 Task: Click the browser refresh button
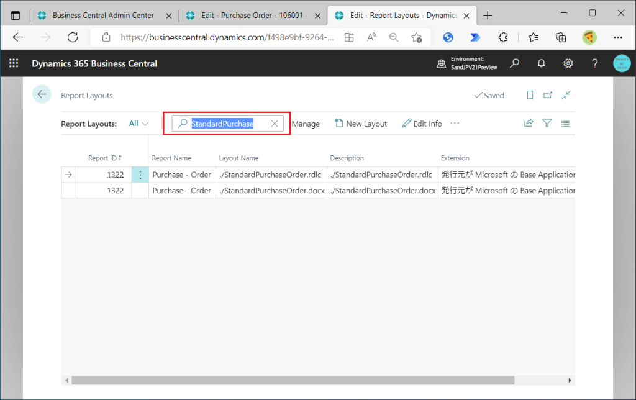[73, 37]
